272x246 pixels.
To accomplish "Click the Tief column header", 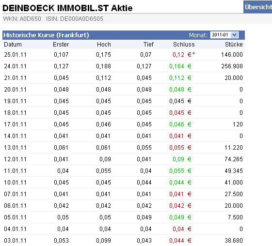I will [x=148, y=45].
